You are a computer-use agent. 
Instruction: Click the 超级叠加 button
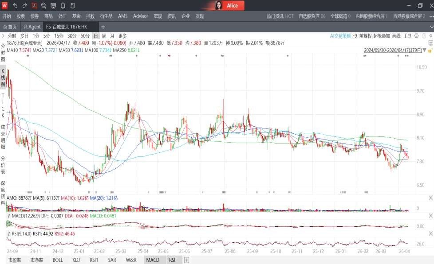(382, 35)
